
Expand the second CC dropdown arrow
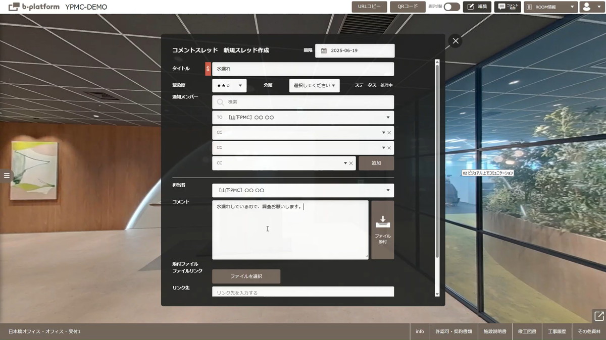point(384,148)
